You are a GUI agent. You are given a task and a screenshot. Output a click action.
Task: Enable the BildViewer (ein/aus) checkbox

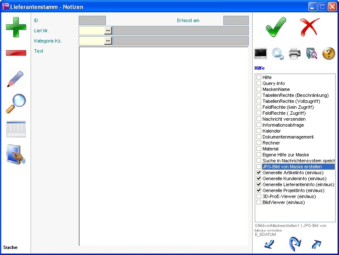pos(259,203)
